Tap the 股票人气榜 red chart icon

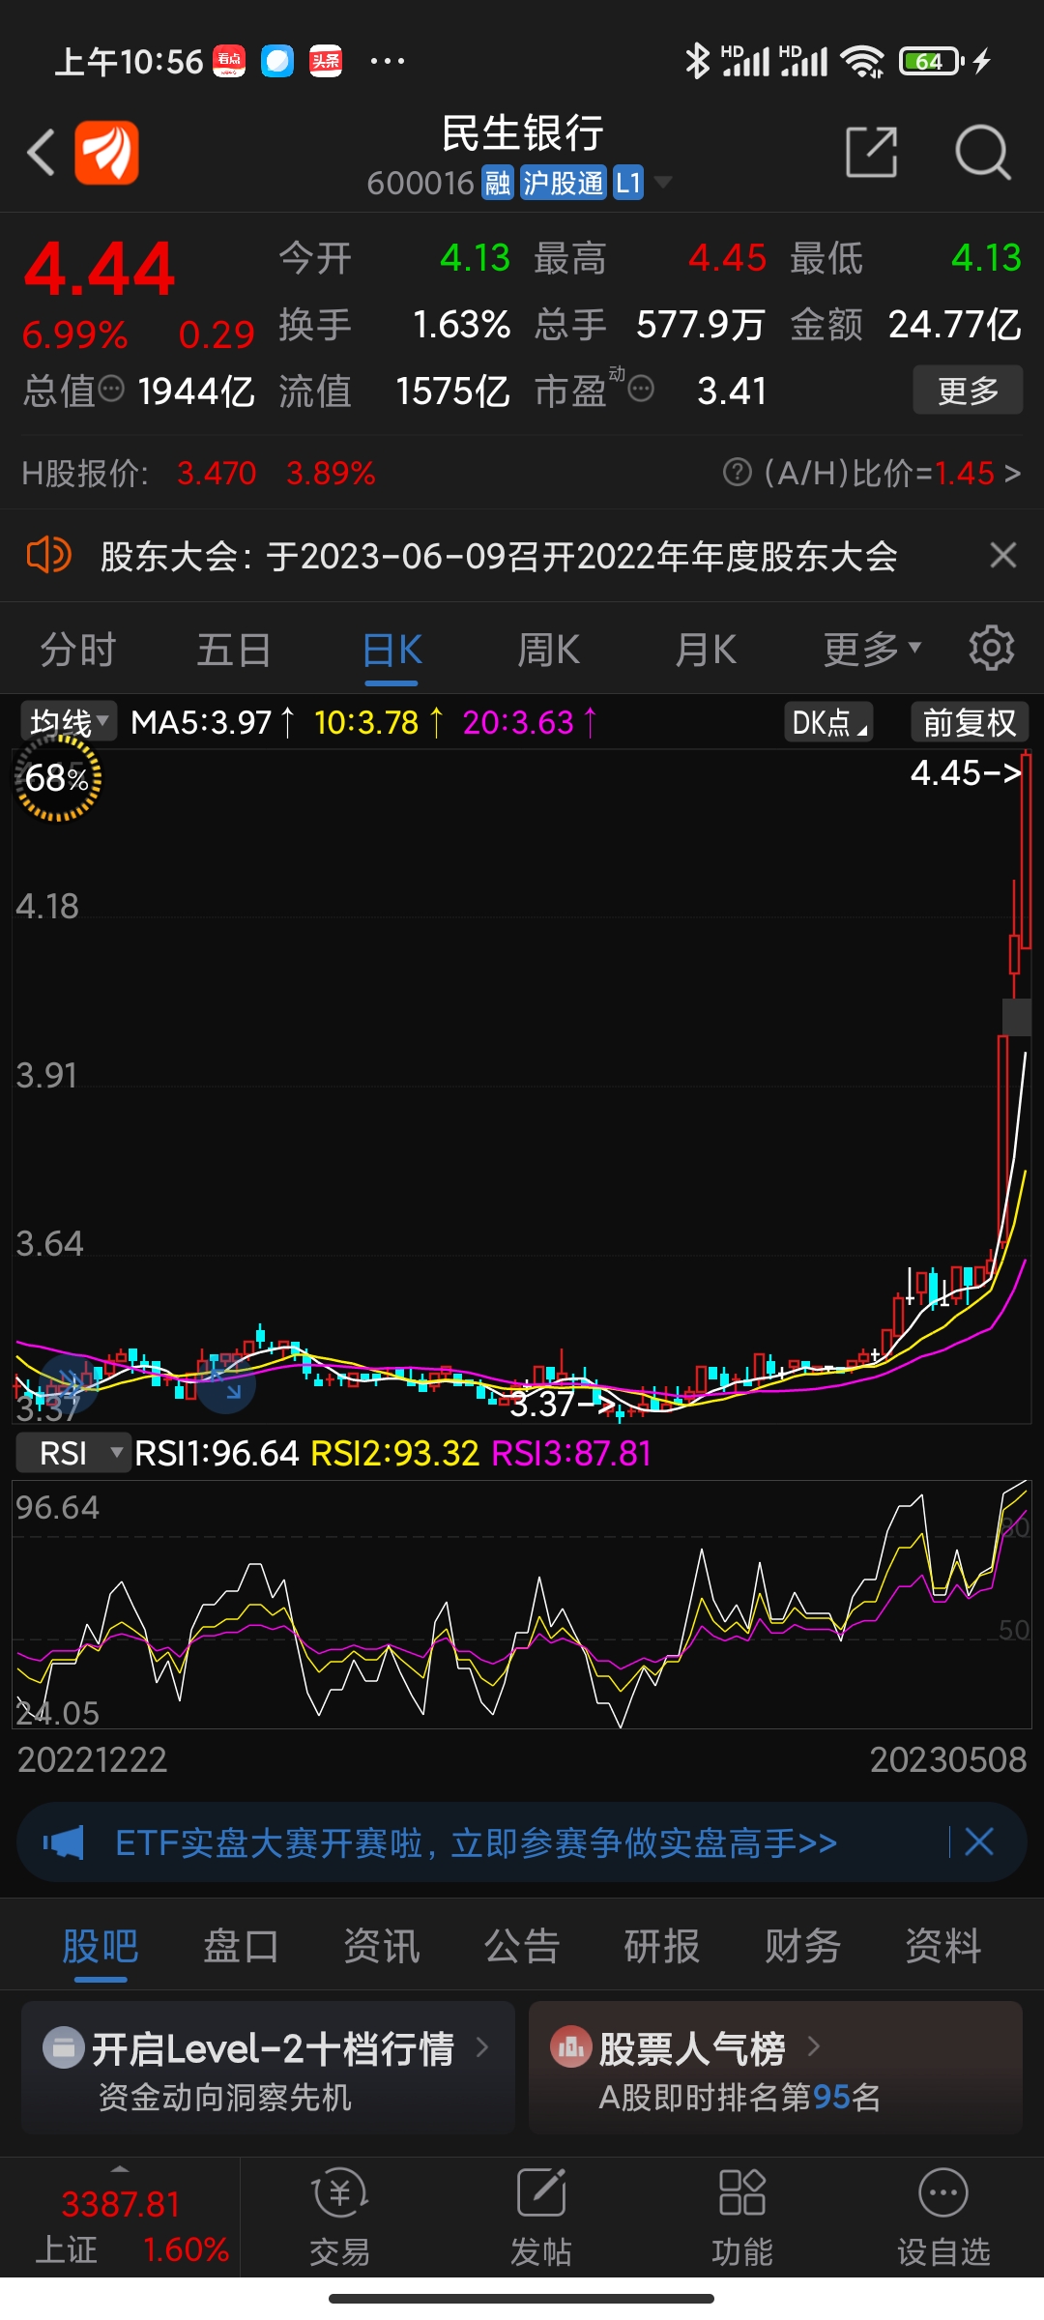pyautogui.click(x=570, y=2046)
